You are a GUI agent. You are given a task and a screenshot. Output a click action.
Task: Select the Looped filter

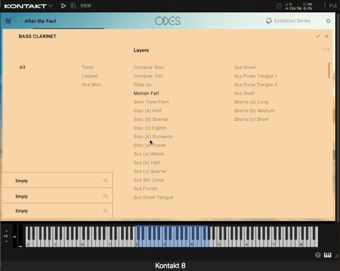point(90,76)
